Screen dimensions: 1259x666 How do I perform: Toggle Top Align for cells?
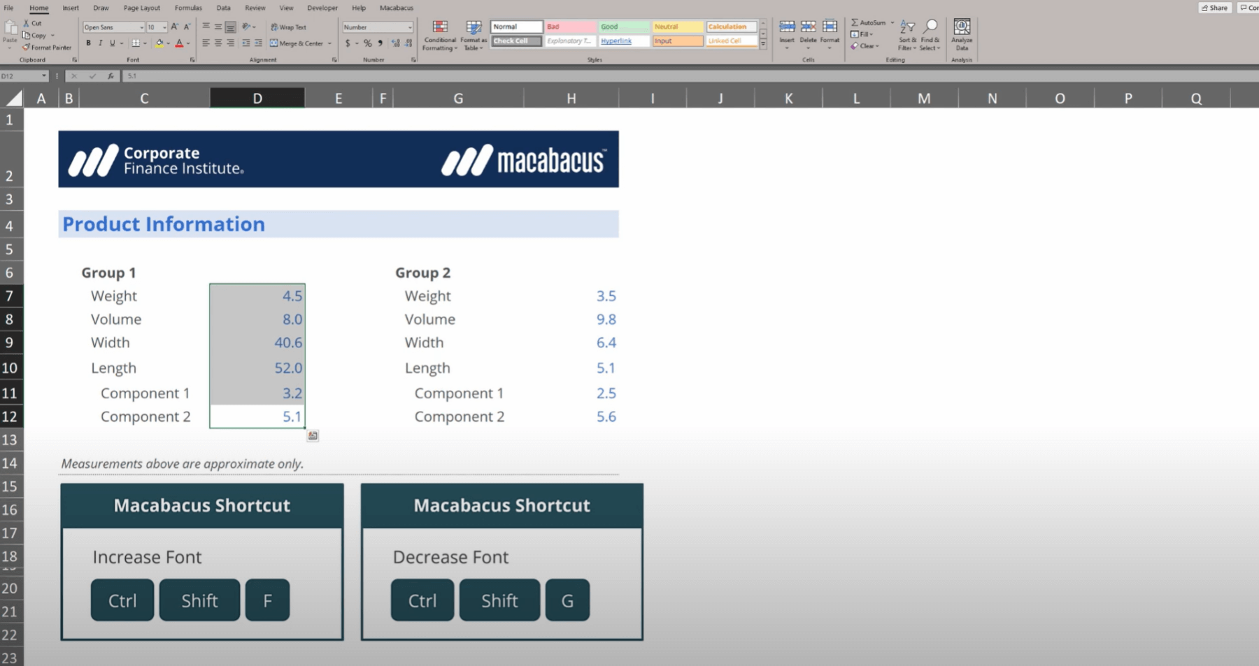(x=206, y=27)
